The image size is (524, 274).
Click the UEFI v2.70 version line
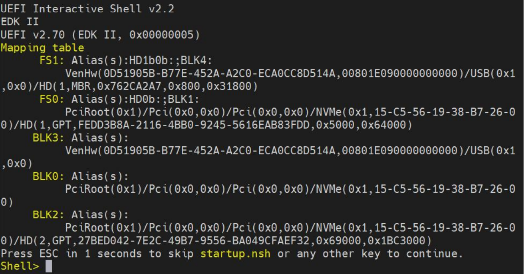coord(100,35)
